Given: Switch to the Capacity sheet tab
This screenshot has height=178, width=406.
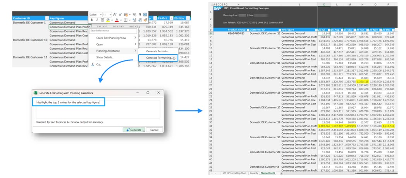Looking at the screenshot, I should coord(254,173).
